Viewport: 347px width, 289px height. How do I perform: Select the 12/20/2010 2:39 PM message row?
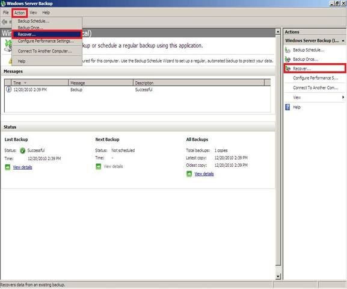pos(137,90)
